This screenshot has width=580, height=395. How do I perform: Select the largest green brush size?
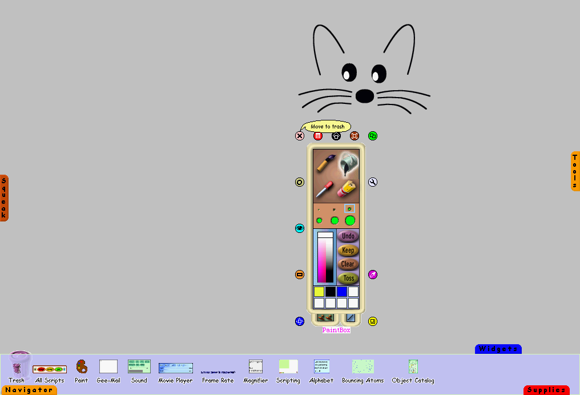[350, 220]
